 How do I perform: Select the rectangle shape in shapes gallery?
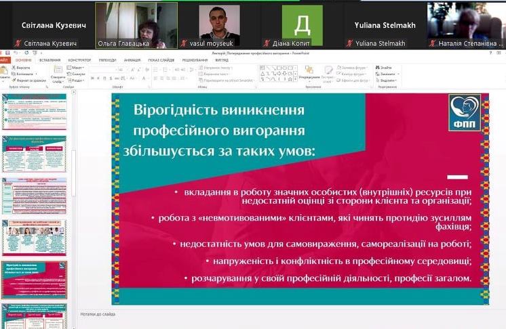[x=279, y=68]
